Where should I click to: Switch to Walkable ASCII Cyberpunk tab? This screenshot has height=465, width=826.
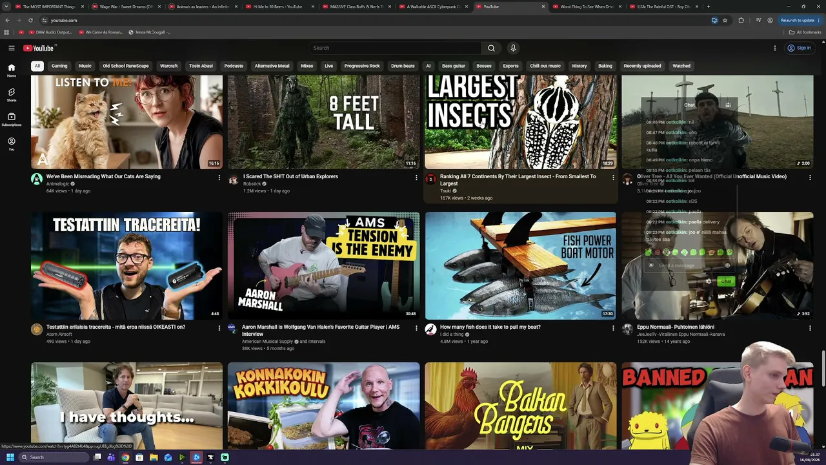433,6
